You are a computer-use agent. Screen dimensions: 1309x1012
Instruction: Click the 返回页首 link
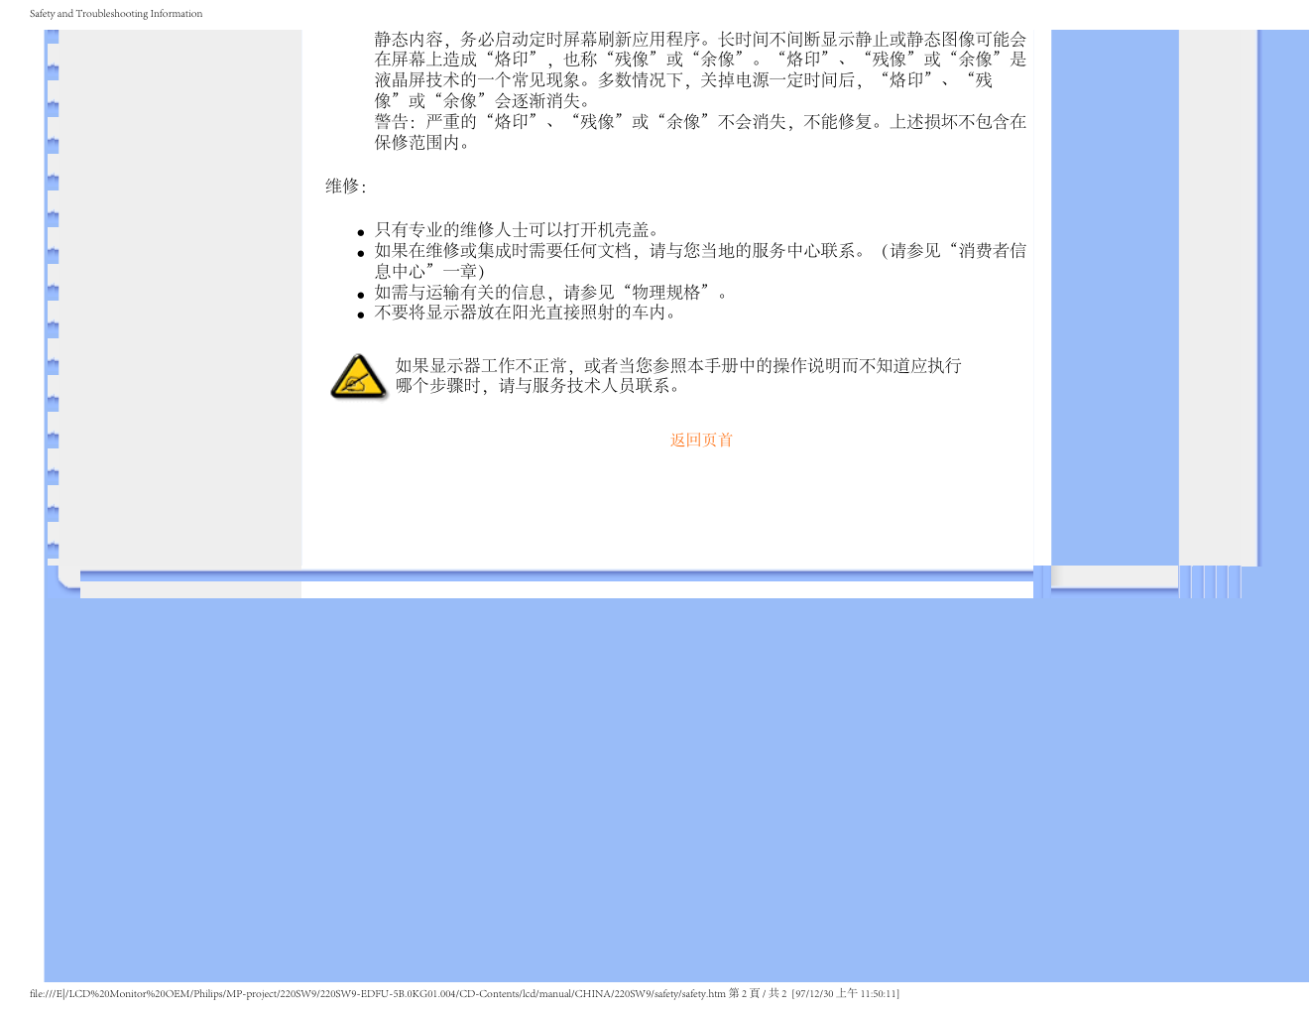[x=701, y=440]
